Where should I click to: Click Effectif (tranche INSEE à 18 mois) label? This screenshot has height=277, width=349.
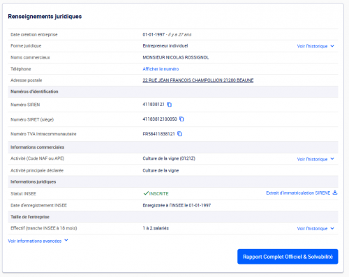[x=44, y=228]
